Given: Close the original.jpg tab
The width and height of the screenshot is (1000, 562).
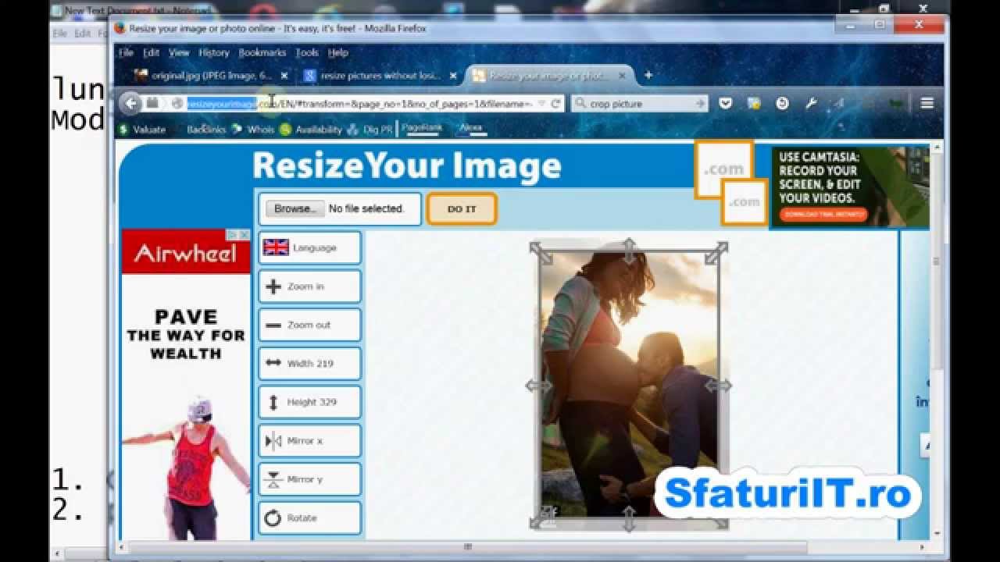Looking at the screenshot, I should click(284, 76).
